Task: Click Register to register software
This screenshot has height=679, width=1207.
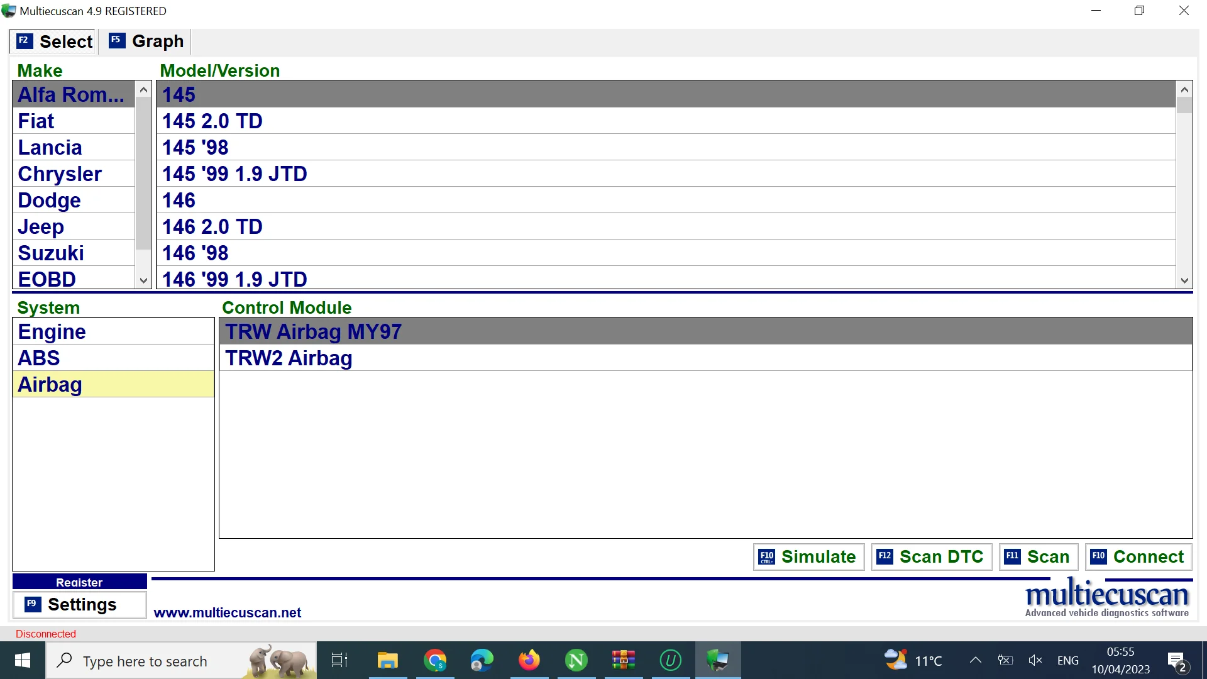Action: pos(79,581)
